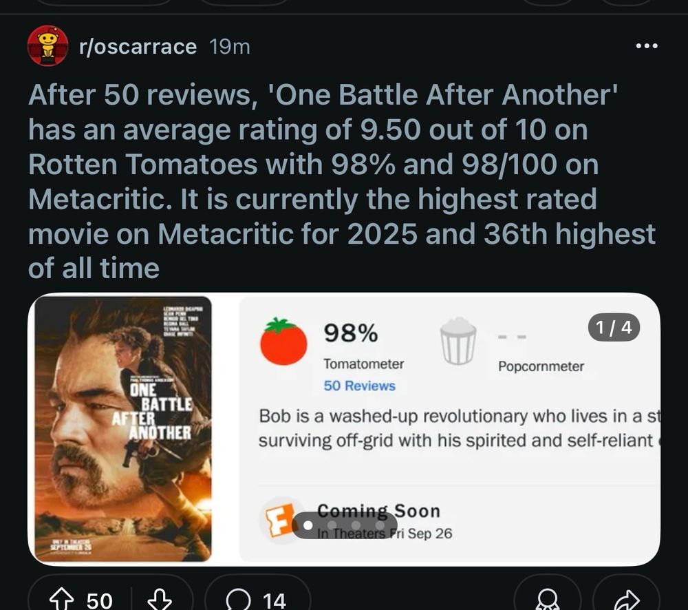The width and height of the screenshot is (688, 610).
Task: Open the post's three-dot overflow menu
Action: [646, 46]
